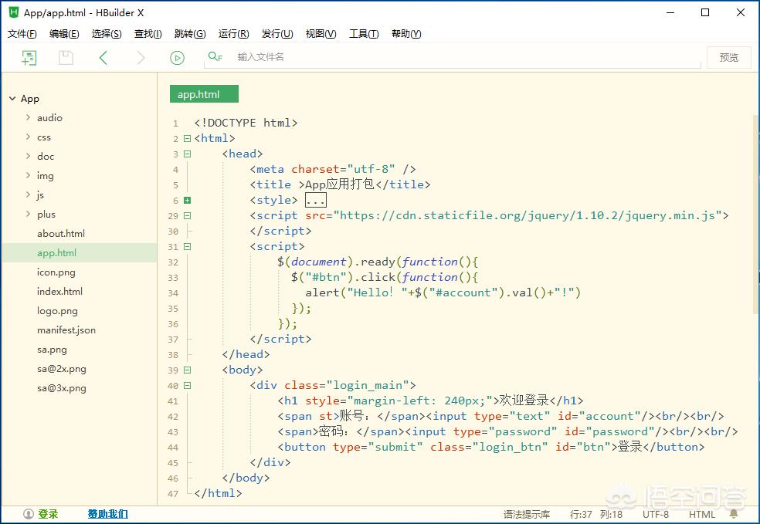Click the notification bell in status bar
This screenshot has height=524, width=760.
pos(734,514)
